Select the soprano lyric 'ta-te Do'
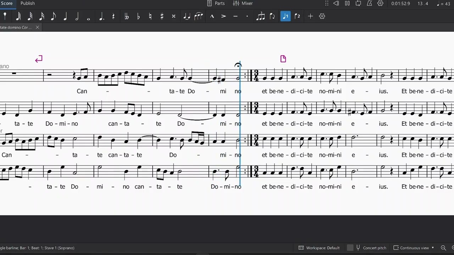The width and height of the screenshot is (454, 255). click(182, 91)
